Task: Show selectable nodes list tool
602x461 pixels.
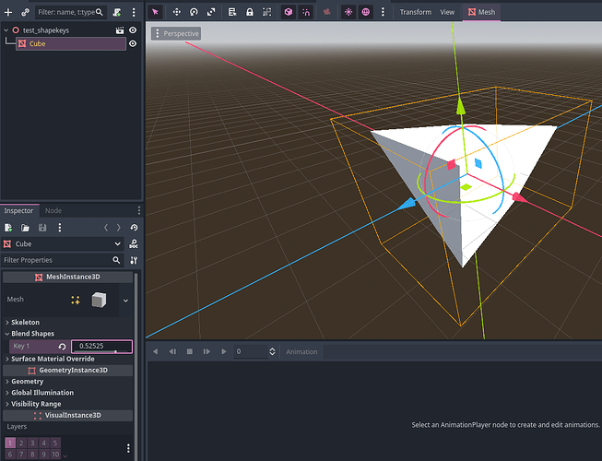Action: (x=232, y=12)
